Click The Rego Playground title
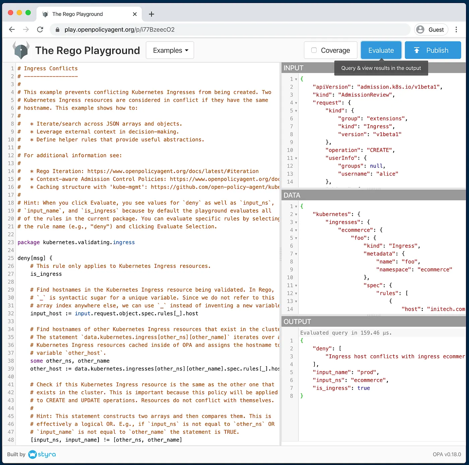 coord(87,50)
